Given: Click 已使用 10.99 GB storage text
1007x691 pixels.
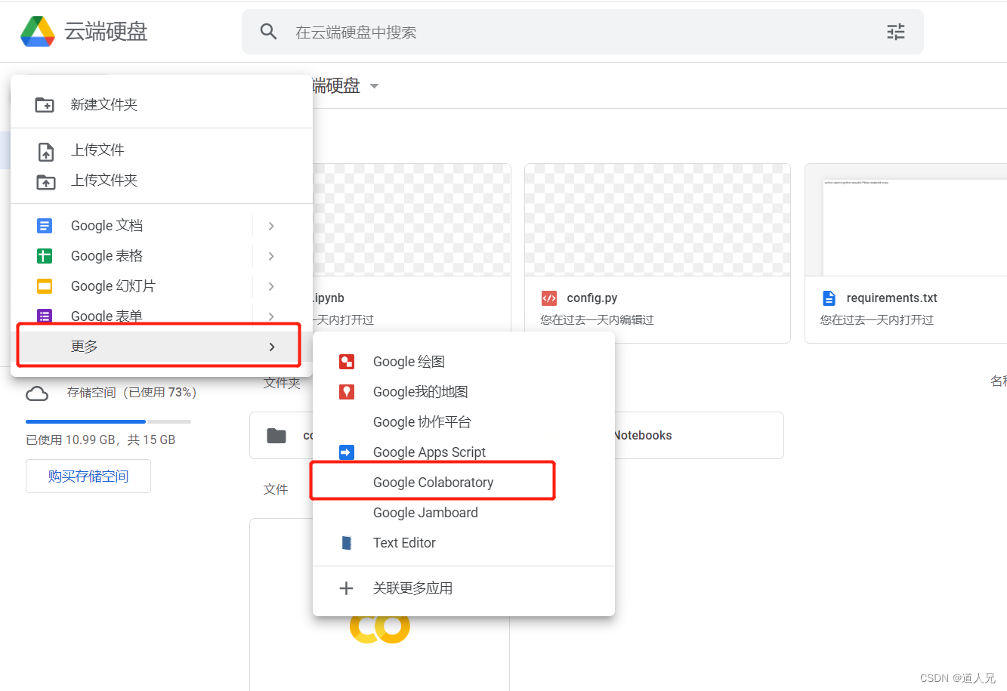Looking at the screenshot, I should (x=100, y=440).
